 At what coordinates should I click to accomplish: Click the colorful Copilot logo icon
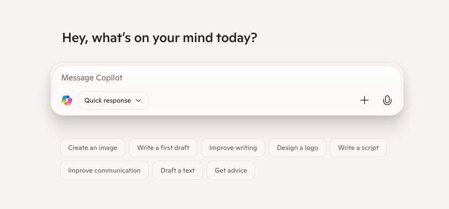(x=67, y=100)
